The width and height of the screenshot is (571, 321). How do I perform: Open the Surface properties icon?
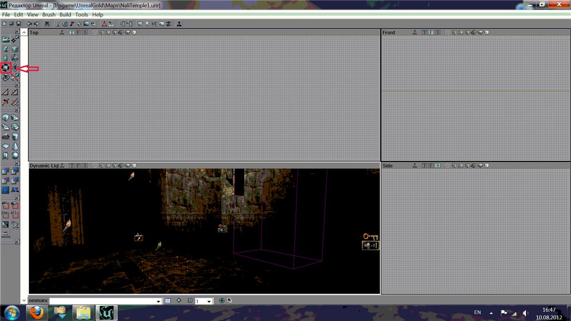click(129, 23)
